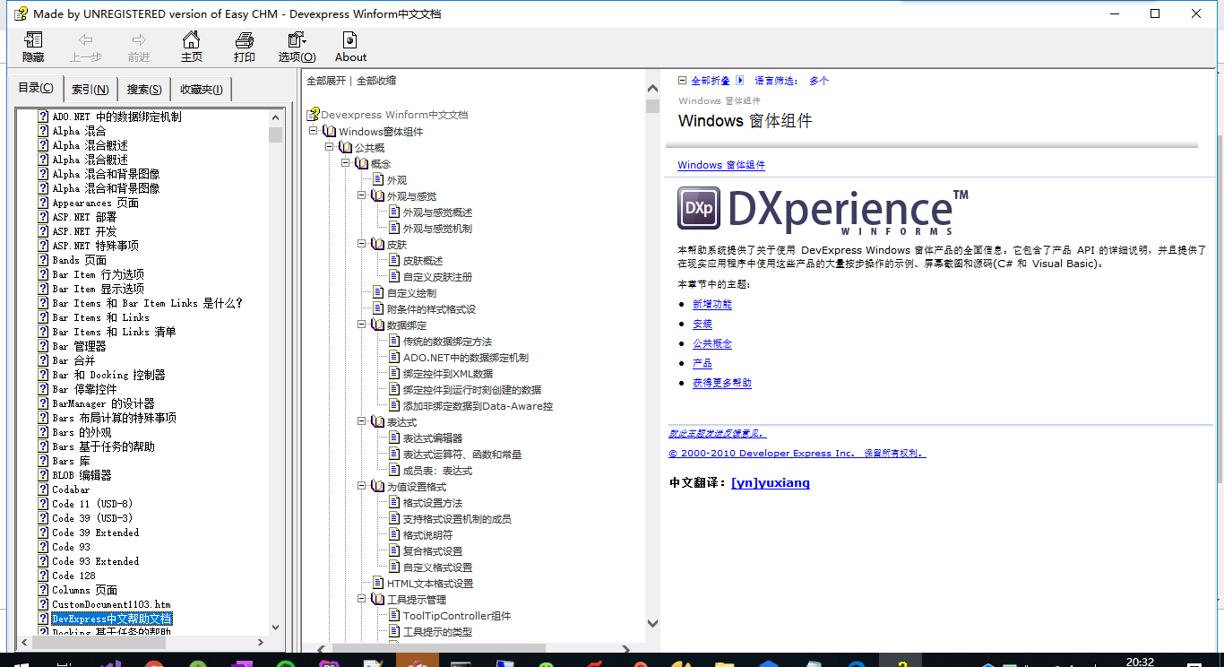Image resolution: width=1224 pixels, height=667 pixels.
Task: Click the About toolbar icon
Action: point(350,40)
